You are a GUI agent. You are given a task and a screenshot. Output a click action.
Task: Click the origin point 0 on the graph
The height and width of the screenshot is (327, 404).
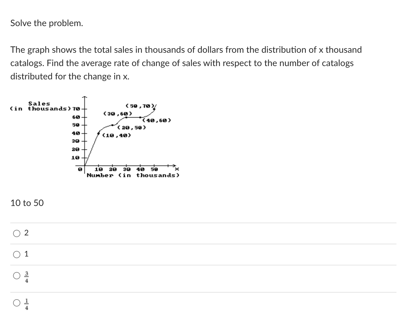pyautogui.click(x=80, y=168)
